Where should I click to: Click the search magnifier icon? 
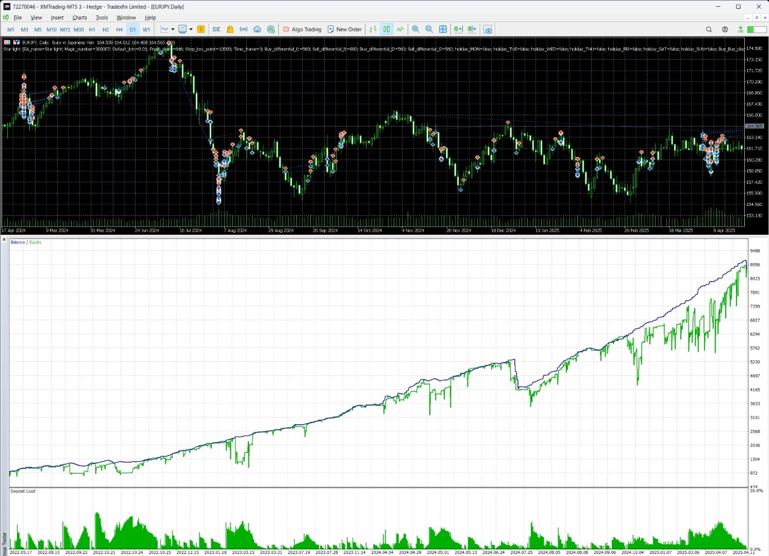tap(709, 29)
